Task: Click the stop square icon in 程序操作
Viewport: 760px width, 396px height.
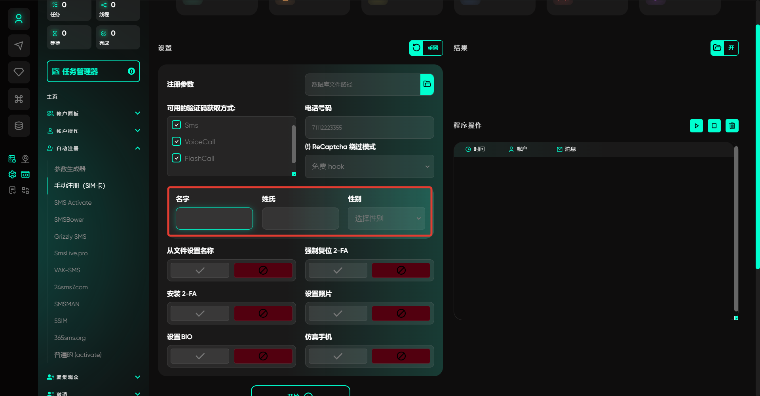Action: tap(714, 126)
